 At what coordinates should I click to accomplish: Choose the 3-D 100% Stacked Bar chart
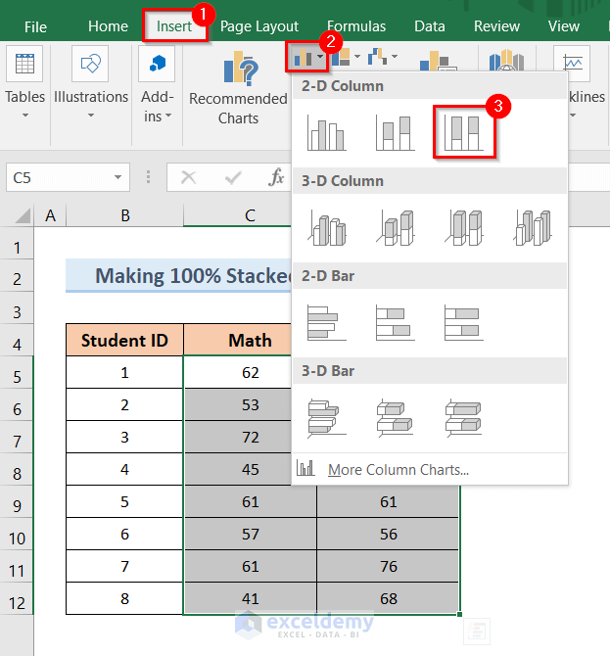coord(463,418)
